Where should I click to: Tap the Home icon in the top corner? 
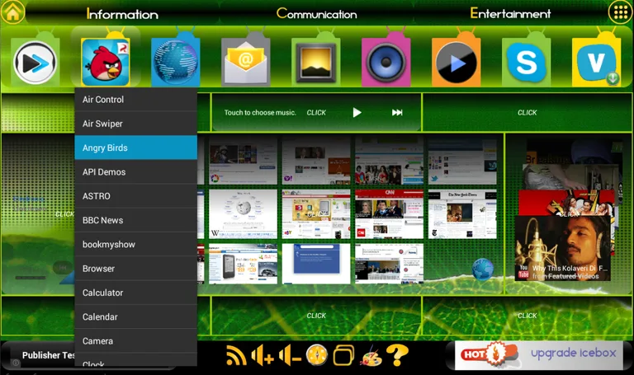pyautogui.click(x=12, y=12)
